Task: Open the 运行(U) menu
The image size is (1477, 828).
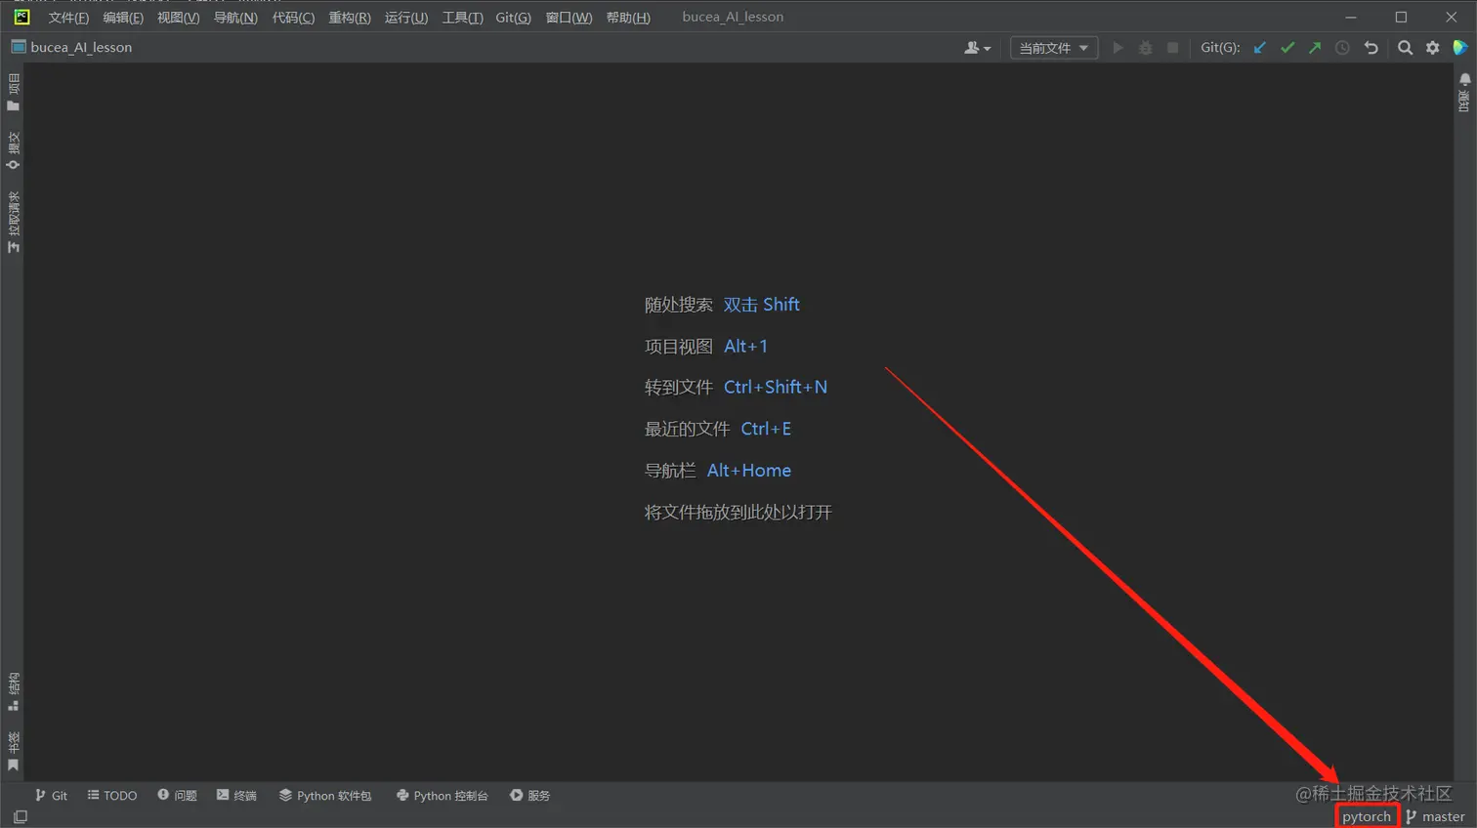Action: pyautogui.click(x=406, y=18)
